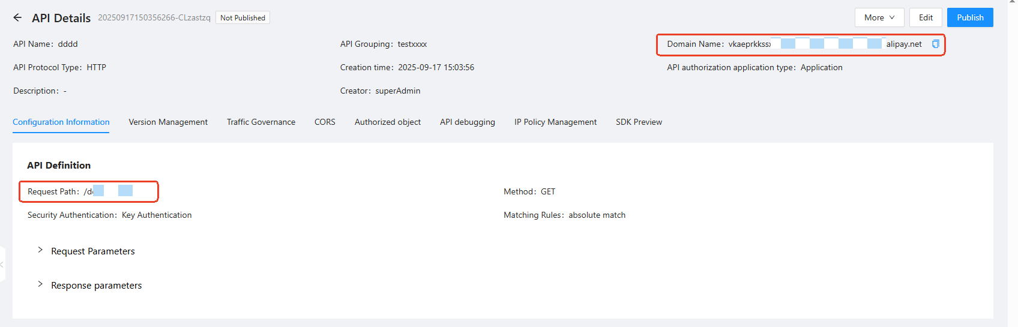The height and width of the screenshot is (327, 1018).
Task: Click the Key Authentication value
Action: pos(157,215)
